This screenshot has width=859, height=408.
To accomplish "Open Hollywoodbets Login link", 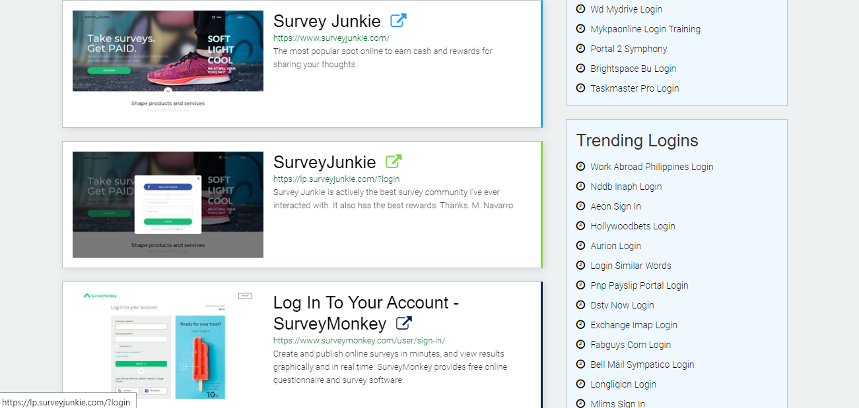I will 633,226.
